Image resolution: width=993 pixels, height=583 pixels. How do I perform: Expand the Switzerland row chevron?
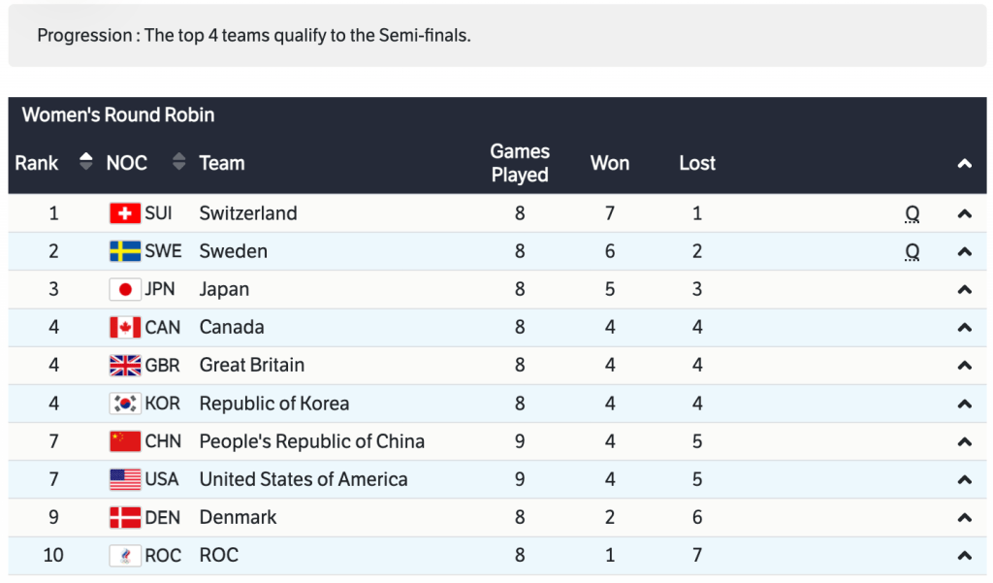click(x=964, y=214)
